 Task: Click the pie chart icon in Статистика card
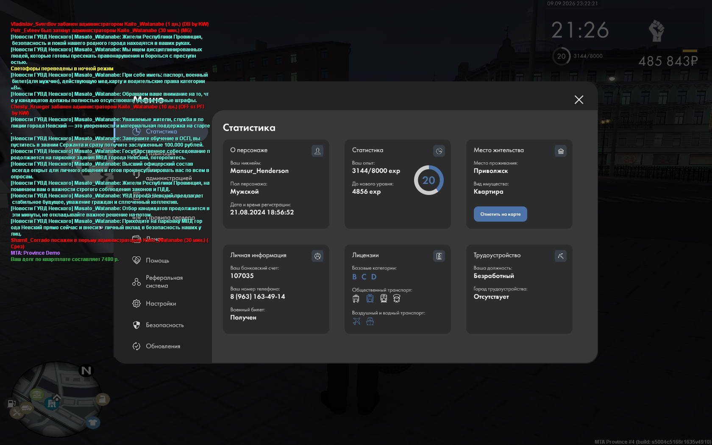439,151
